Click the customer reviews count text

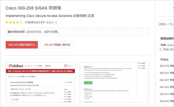[41, 22]
